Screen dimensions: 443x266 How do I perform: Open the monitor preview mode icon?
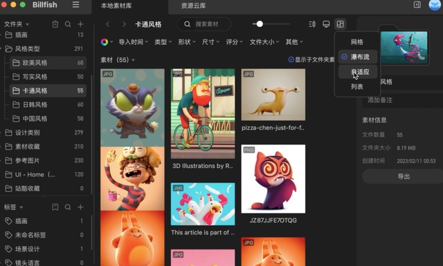(326, 24)
